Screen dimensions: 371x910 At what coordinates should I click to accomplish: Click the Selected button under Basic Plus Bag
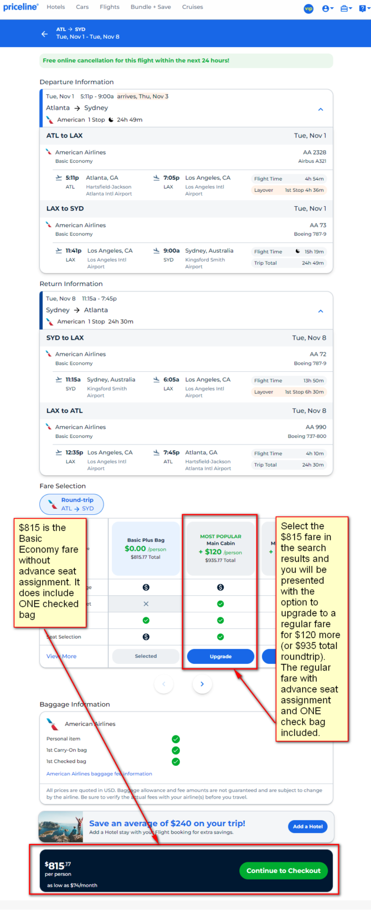(x=146, y=656)
